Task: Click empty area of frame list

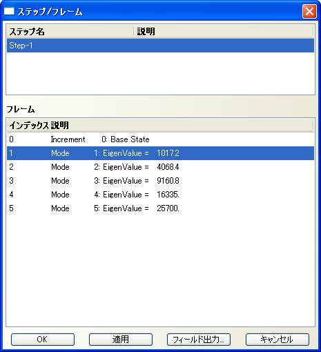Action: 160,271
